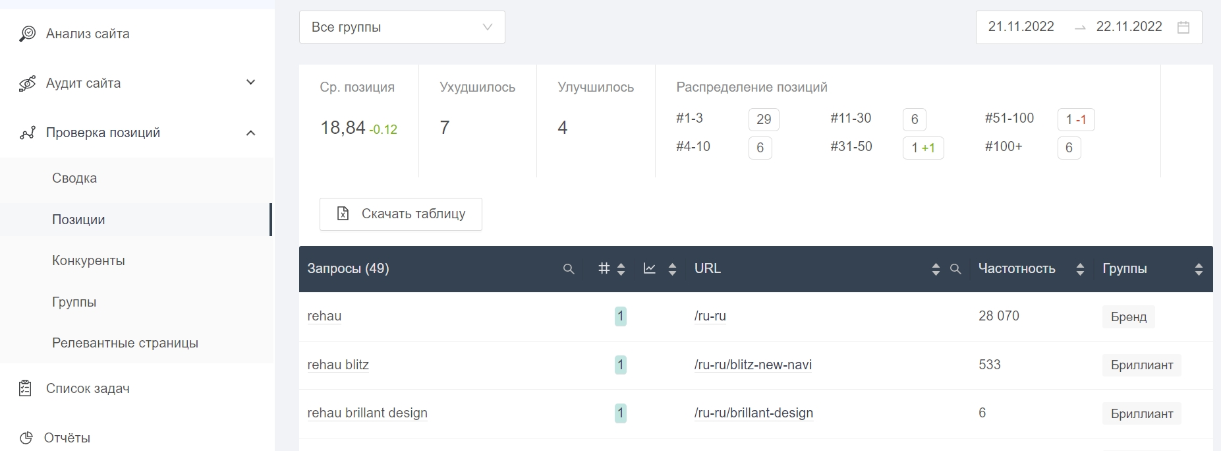Sort the URL column arrows
Screen dimensions: 1221x451
tap(936, 269)
